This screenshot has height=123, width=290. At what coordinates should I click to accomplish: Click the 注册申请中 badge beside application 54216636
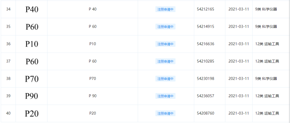tap(165, 44)
